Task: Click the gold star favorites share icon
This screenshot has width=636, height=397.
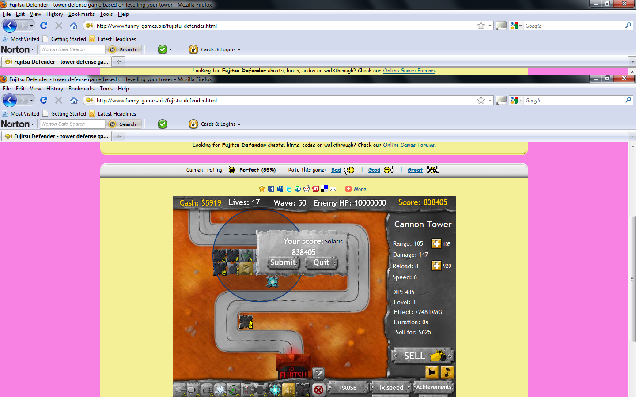Action: pyautogui.click(x=262, y=189)
